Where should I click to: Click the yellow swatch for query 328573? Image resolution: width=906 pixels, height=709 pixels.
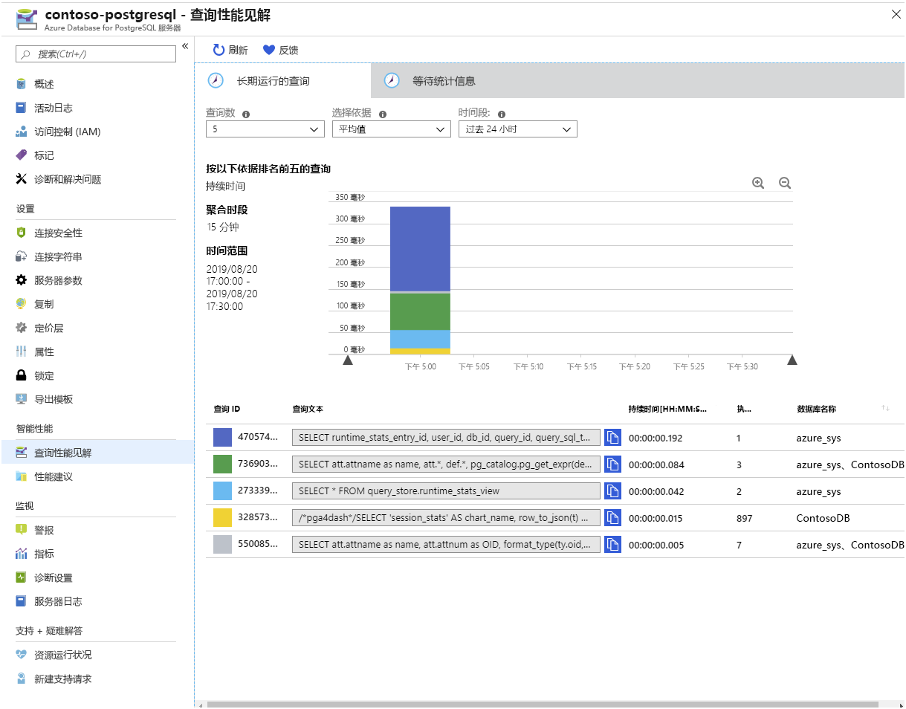(223, 518)
